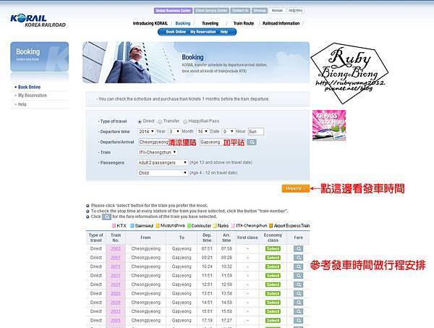This screenshot has height=328, width=434.
Task: Select economy class for 07:51 train
Action: click(273, 249)
